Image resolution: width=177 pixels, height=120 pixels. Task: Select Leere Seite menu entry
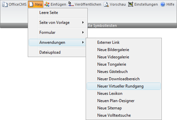58,13
